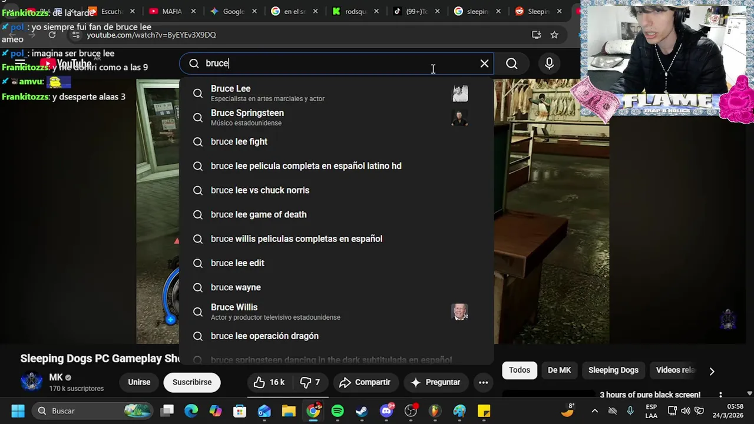Image resolution: width=754 pixels, height=424 pixels.
Task: Open File Explorer from taskbar
Action: [289, 410]
